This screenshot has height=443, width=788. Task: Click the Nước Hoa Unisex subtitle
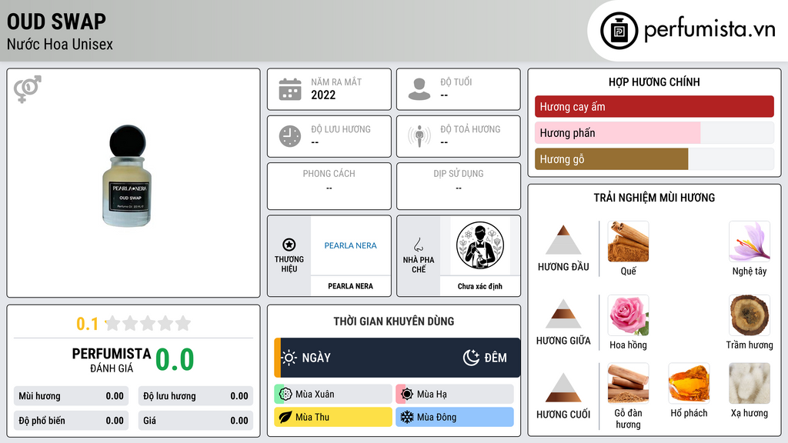(60, 44)
